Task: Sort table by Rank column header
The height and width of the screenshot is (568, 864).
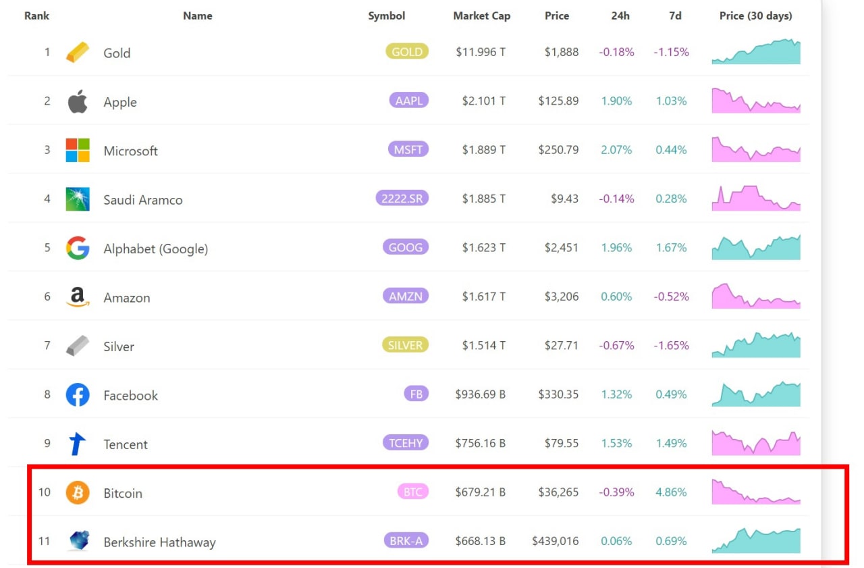Action: coord(36,16)
